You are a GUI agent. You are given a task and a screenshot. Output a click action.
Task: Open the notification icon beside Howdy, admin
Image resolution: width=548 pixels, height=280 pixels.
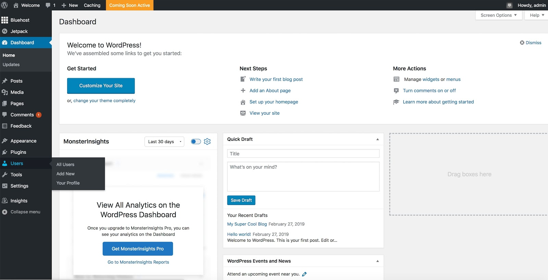pyautogui.click(x=509, y=5)
